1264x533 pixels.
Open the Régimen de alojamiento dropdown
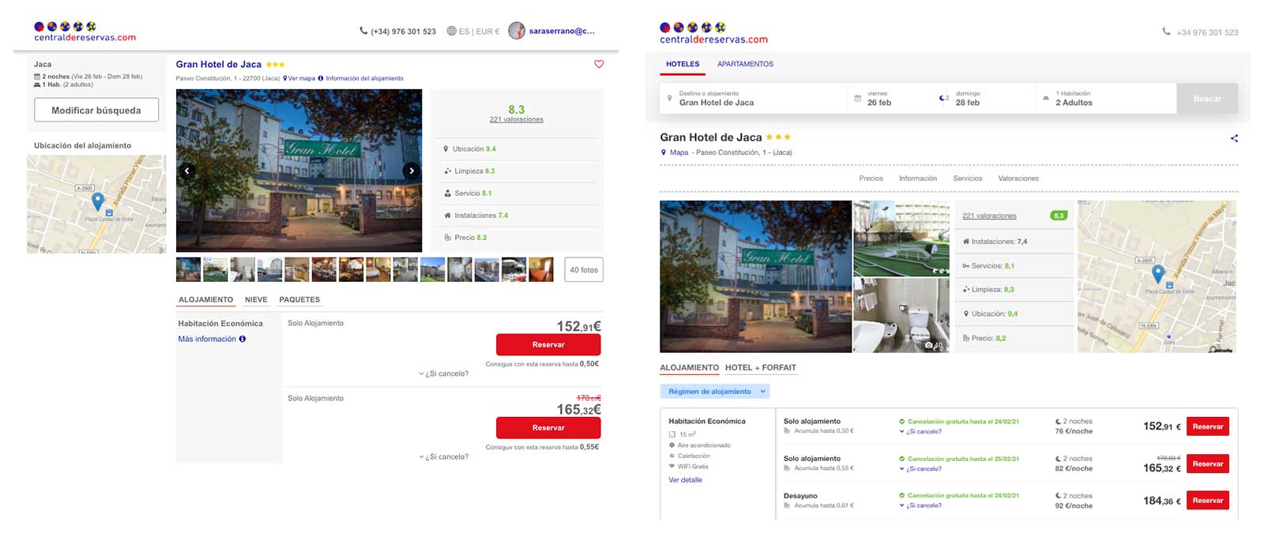[715, 392]
